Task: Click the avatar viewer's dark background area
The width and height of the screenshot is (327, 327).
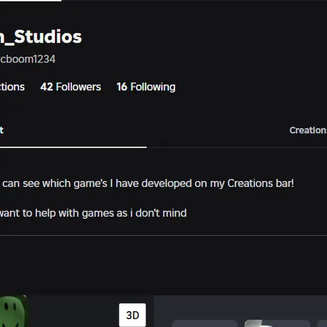Action: [x=73, y=311]
